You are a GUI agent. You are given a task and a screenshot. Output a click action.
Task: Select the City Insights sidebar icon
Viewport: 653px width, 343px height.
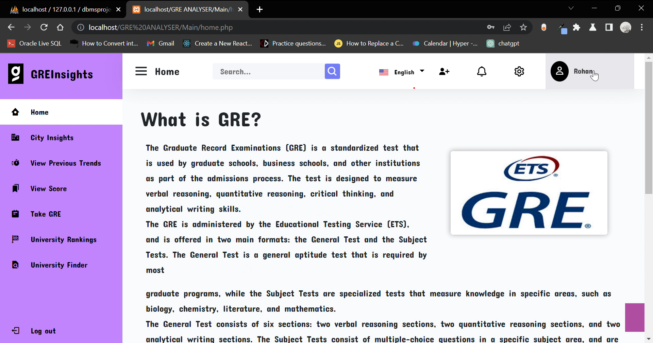[15, 138]
